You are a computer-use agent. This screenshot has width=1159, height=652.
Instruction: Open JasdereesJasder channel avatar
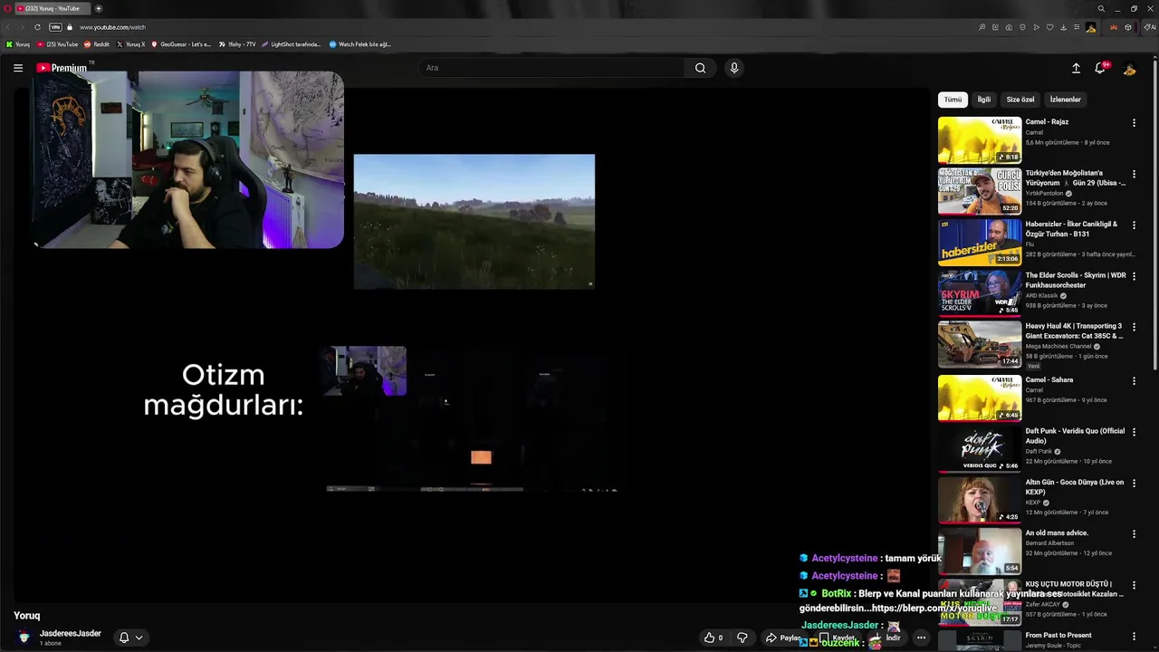pos(24,638)
